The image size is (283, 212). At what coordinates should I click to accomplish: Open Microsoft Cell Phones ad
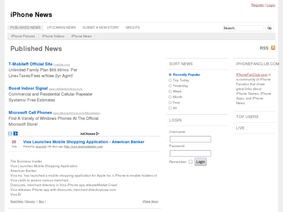tap(30, 112)
